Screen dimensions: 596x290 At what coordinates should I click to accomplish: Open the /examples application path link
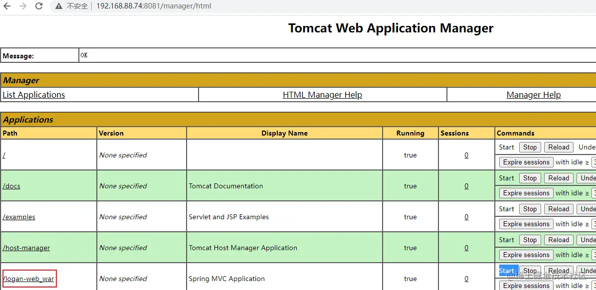point(19,217)
